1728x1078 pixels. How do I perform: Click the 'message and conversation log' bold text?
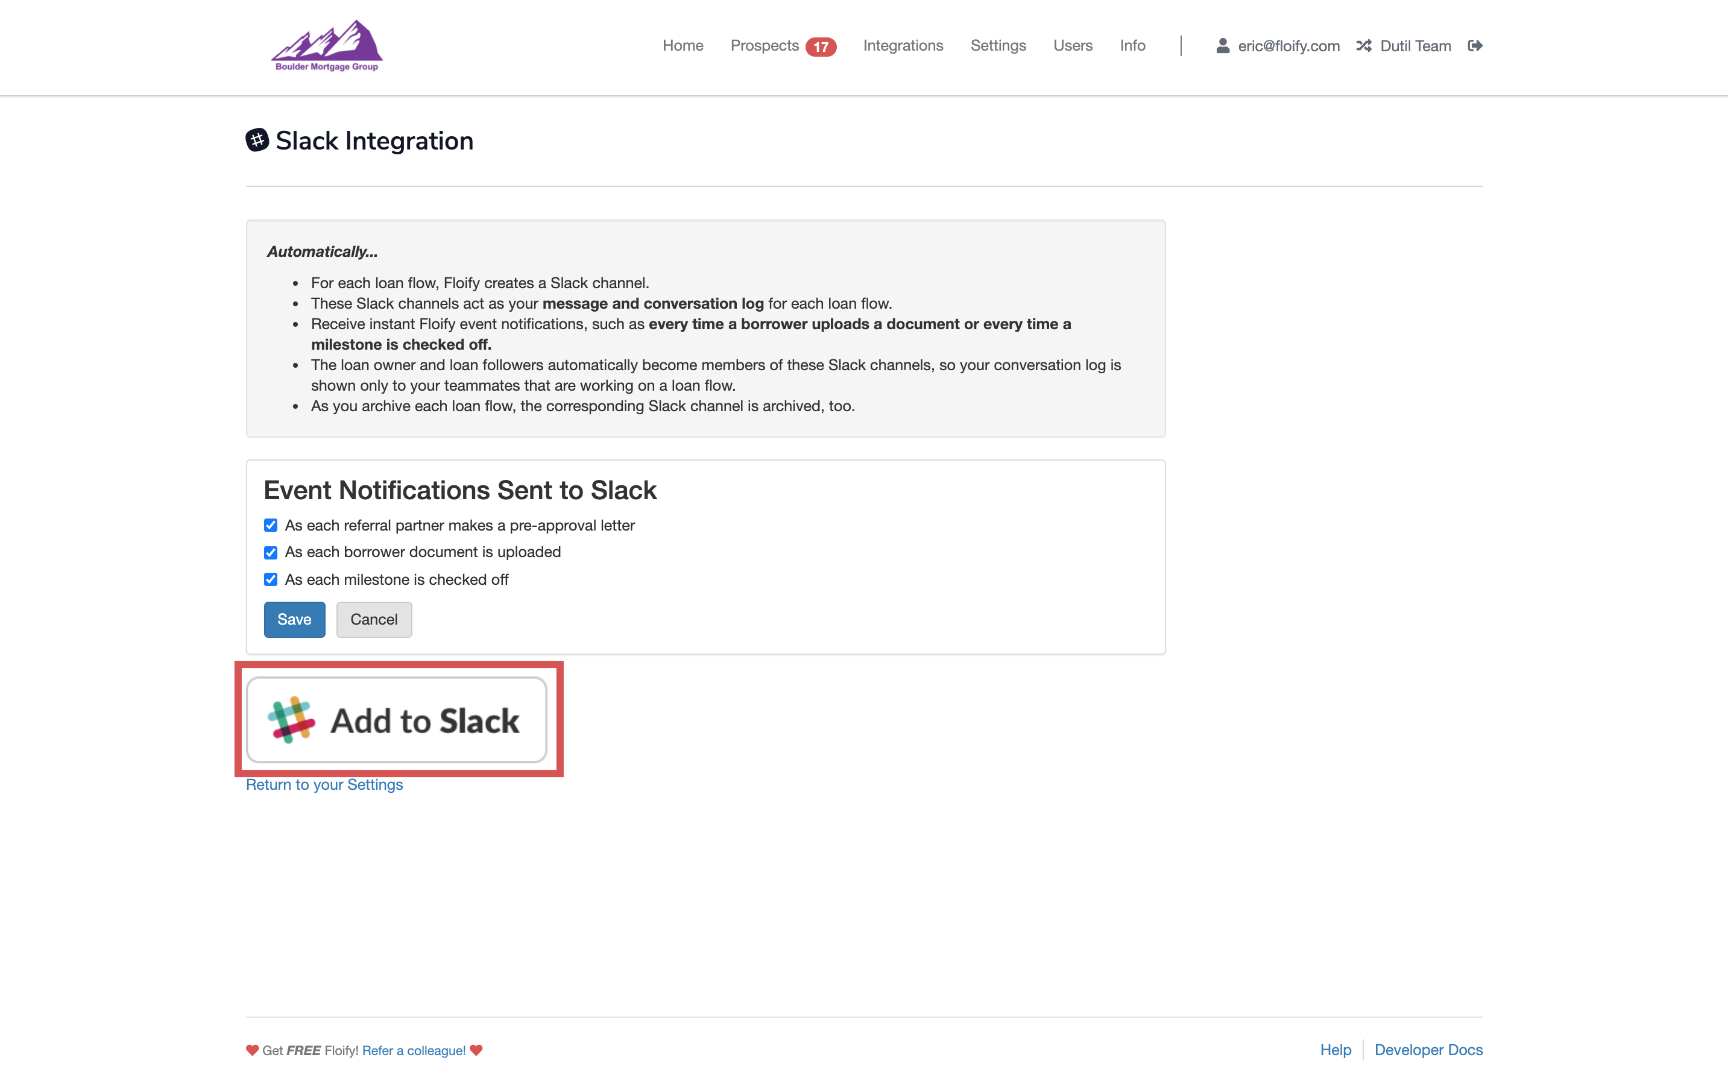(653, 303)
